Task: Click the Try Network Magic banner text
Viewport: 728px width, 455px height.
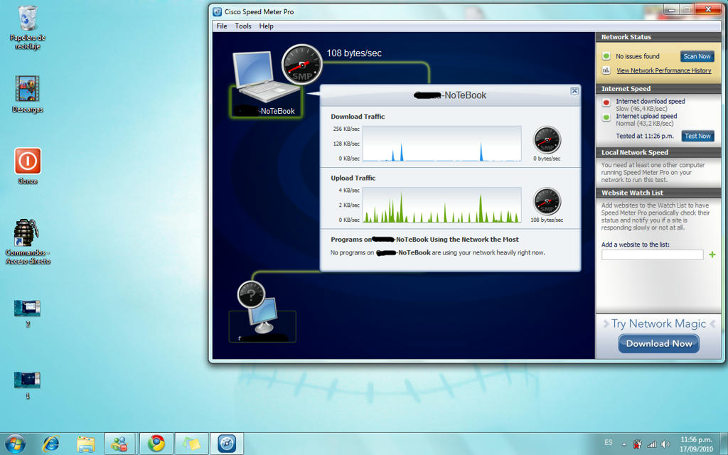Action: click(658, 323)
